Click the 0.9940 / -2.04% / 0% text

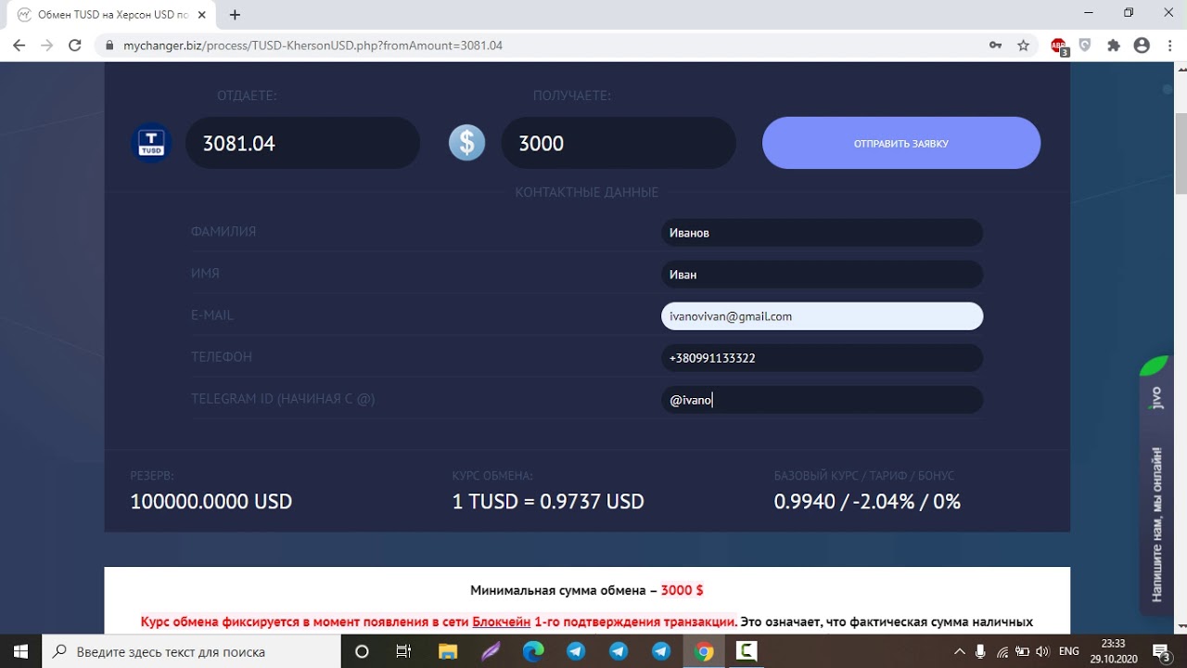coord(867,502)
